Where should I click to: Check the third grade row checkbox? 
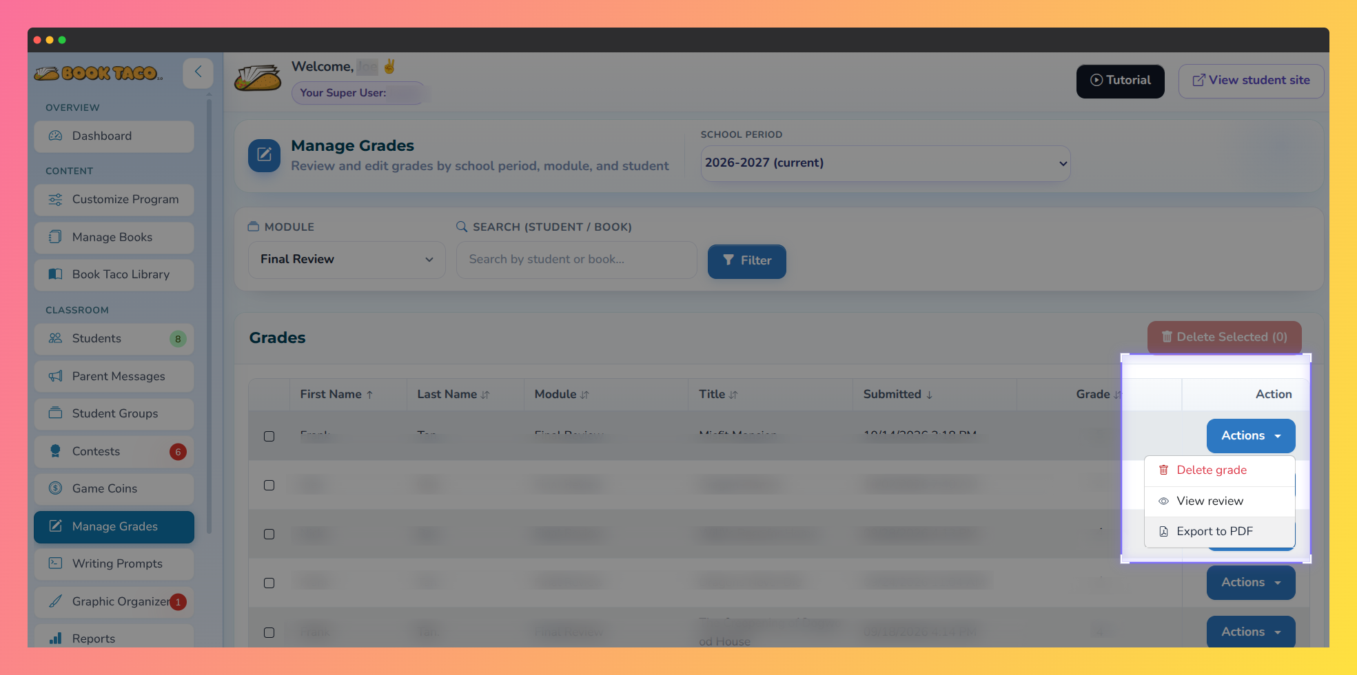click(x=269, y=534)
